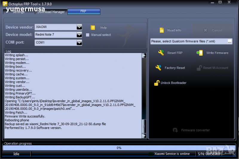
Task: Click the Reset FRP wrench icon
Action: pyautogui.click(x=161, y=53)
